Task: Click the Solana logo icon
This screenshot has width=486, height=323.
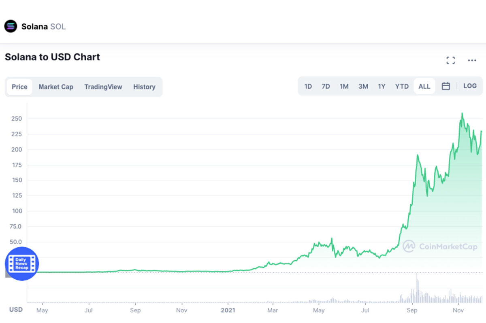Action: (11, 26)
